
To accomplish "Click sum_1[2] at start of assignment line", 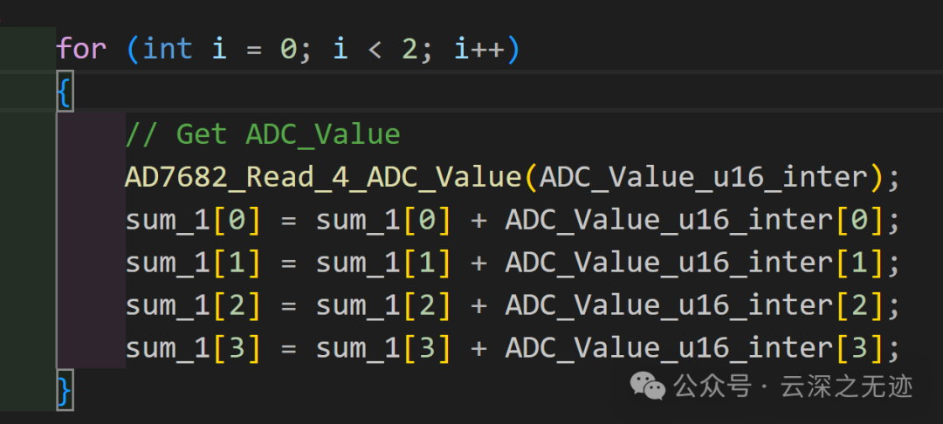I will 193,306.
